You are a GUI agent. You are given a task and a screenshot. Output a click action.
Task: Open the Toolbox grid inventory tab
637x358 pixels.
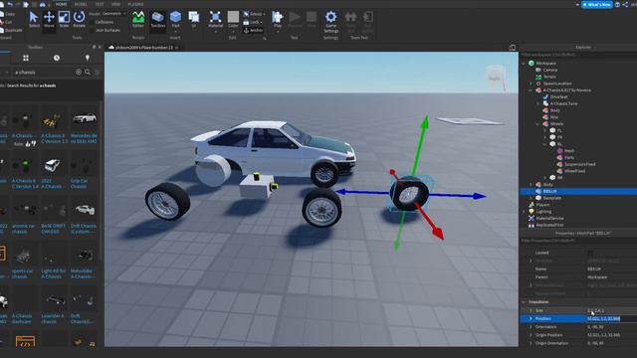tap(26, 58)
